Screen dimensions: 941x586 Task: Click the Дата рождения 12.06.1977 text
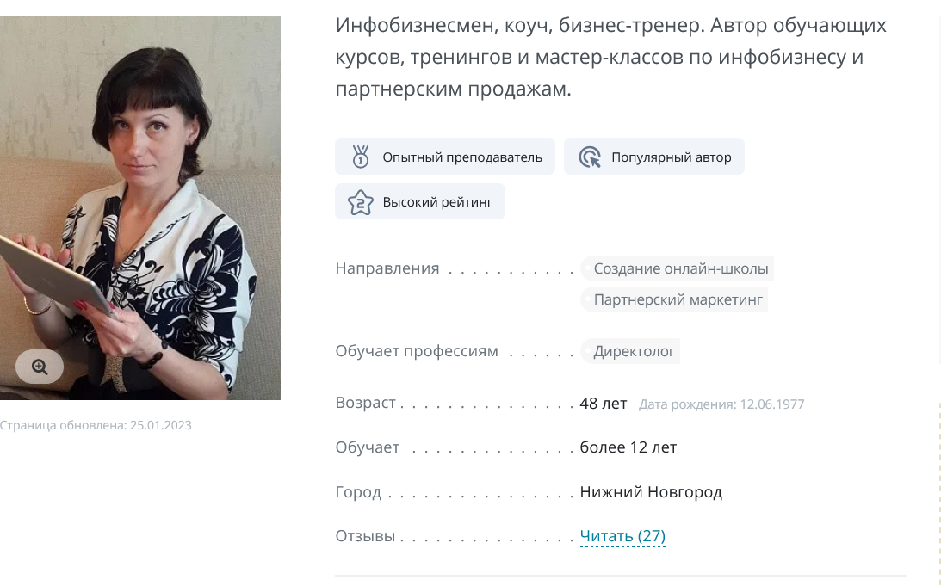point(721,404)
